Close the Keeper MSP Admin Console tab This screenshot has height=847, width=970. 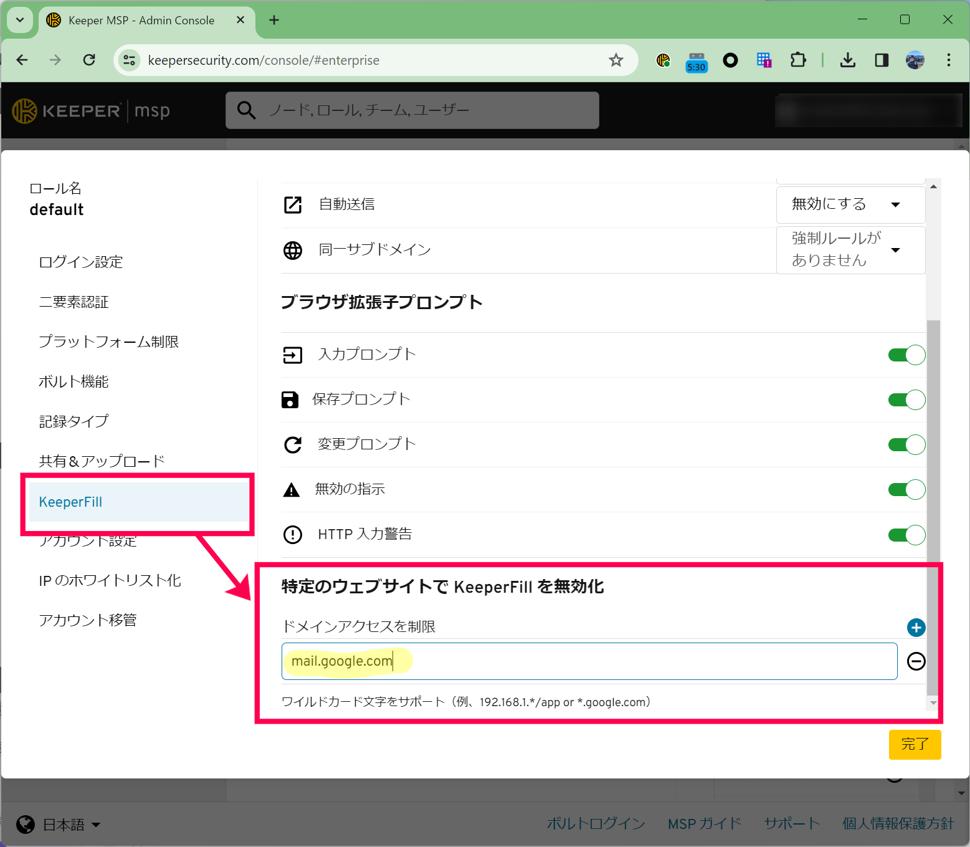coord(240,20)
